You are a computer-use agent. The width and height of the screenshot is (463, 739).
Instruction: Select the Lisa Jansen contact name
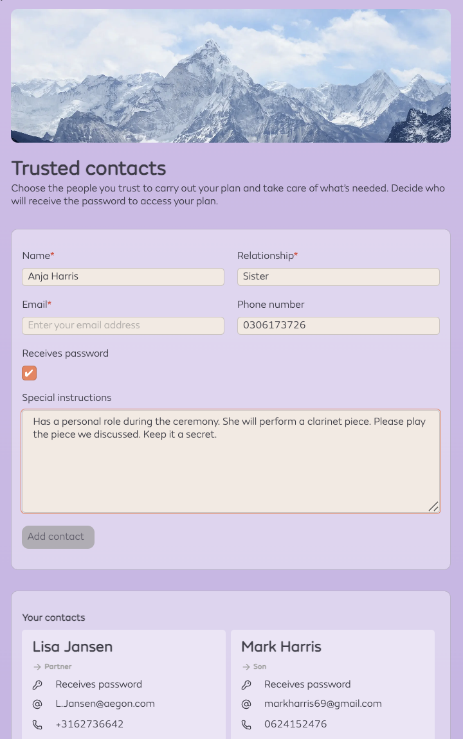(73, 646)
